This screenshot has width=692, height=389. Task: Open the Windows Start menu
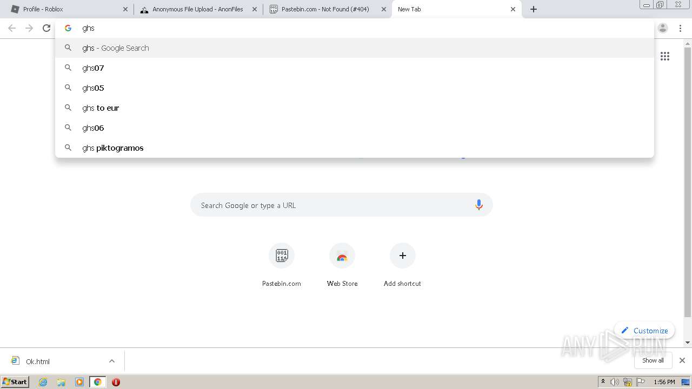pos(15,382)
